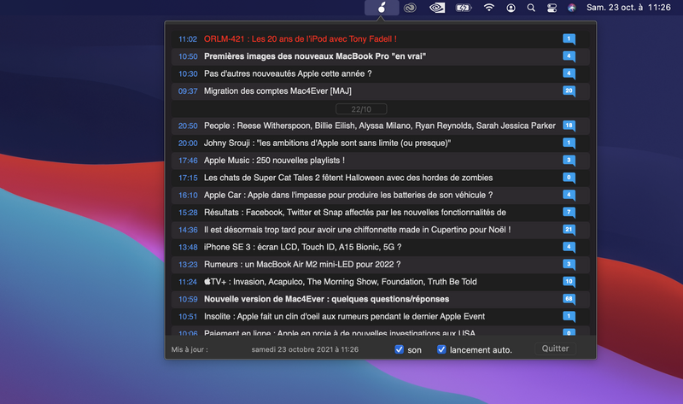Screen dimensions: 683x404
Task: Open the 18 comments bubble for People article
Action: (569, 126)
